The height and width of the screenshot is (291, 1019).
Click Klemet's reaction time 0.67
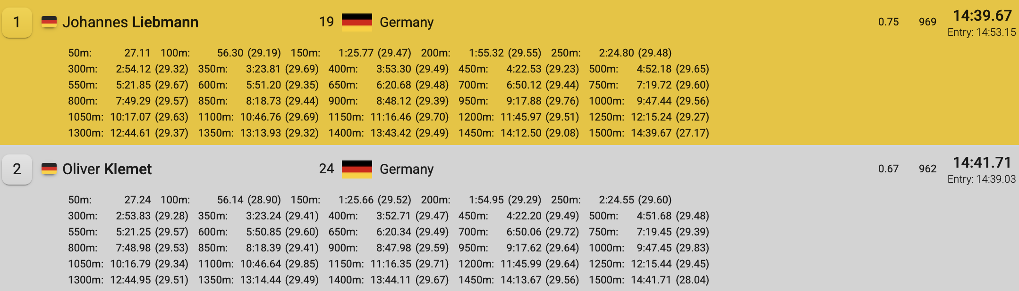point(888,169)
